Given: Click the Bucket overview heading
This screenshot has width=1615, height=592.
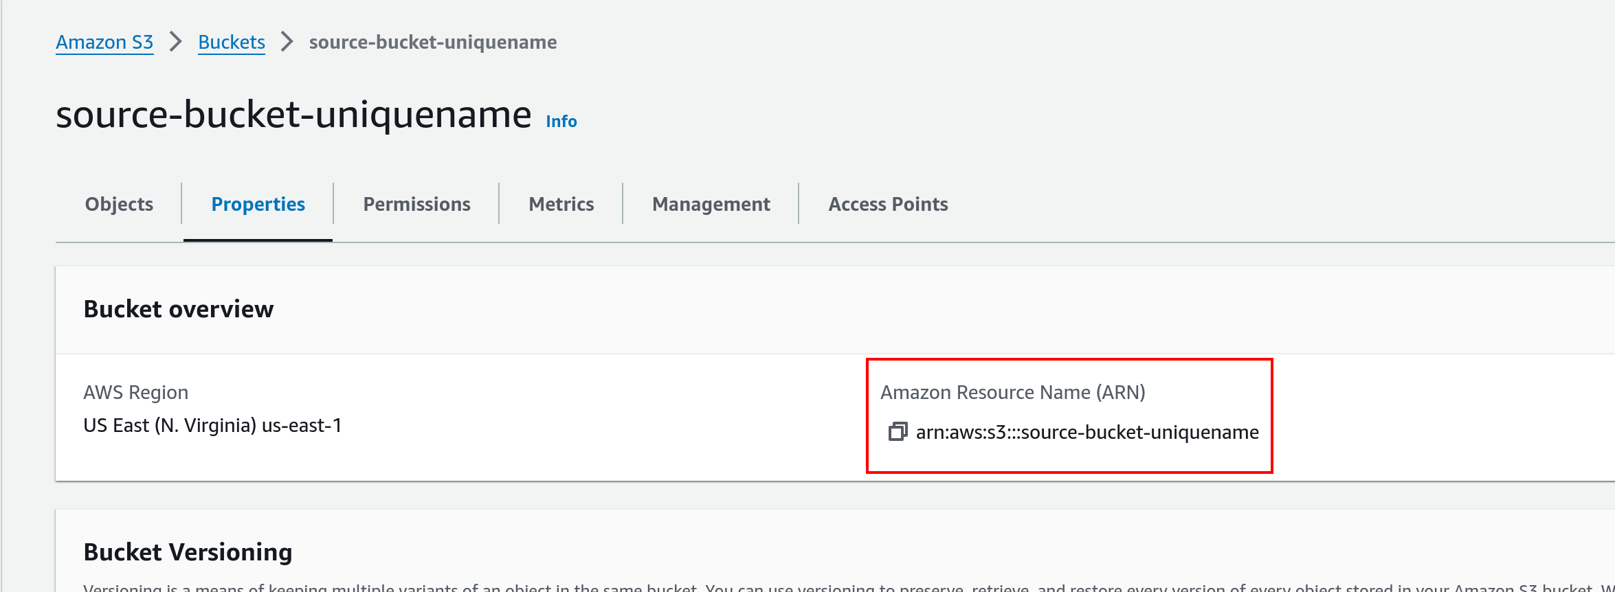Looking at the screenshot, I should tap(179, 309).
